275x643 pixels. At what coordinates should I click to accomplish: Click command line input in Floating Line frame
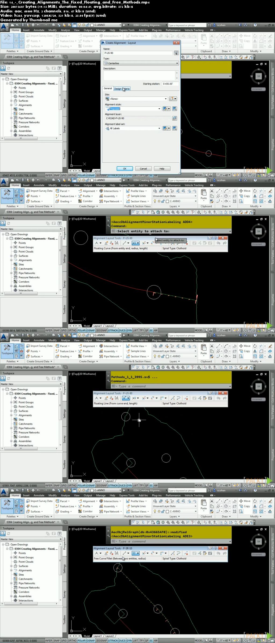click(171, 386)
